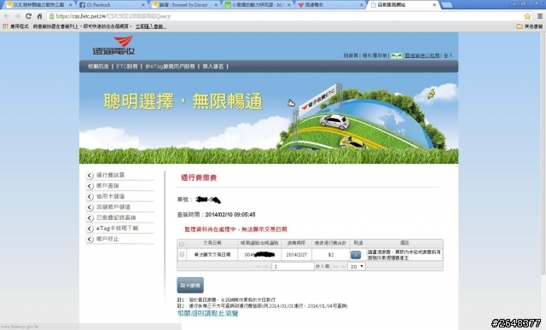Click the arrow icon beside 帳戶終止

90,239
